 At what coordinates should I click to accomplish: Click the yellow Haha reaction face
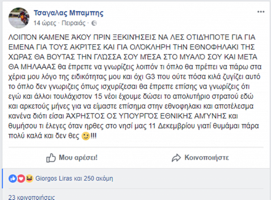tap(29, 178)
